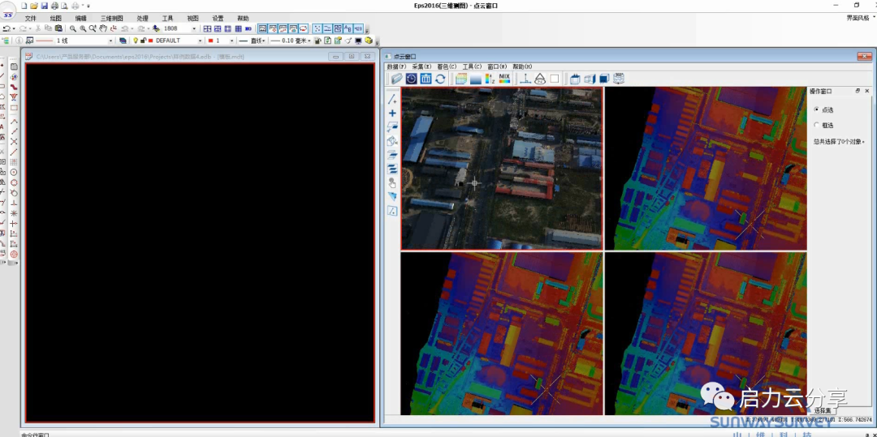Click the triangle TIN icon in point cloud toolbar
The width and height of the screenshot is (877, 437).
pyautogui.click(x=540, y=79)
